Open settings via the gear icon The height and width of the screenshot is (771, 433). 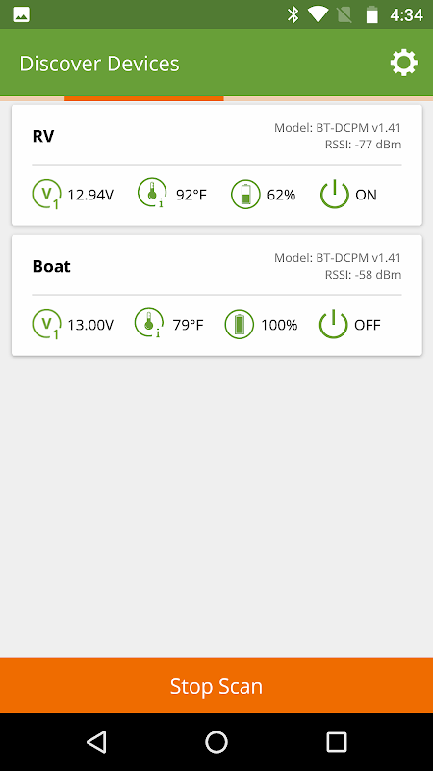[403, 64]
